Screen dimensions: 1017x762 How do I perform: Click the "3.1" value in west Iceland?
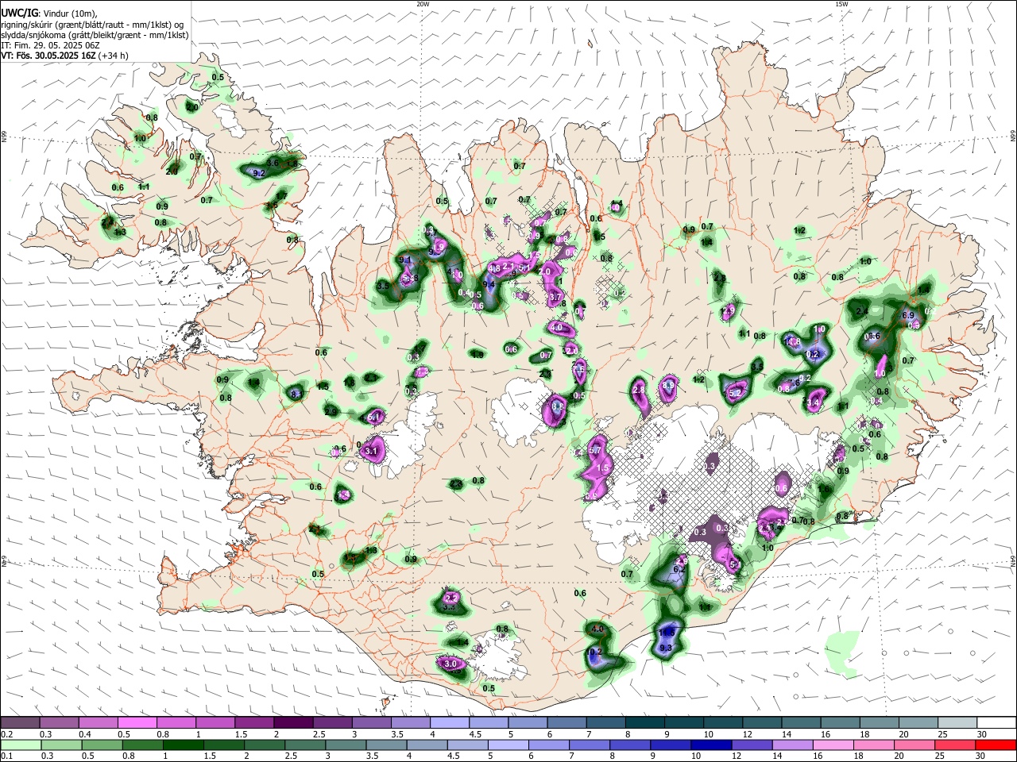pyautogui.click(x=370, y=451)
